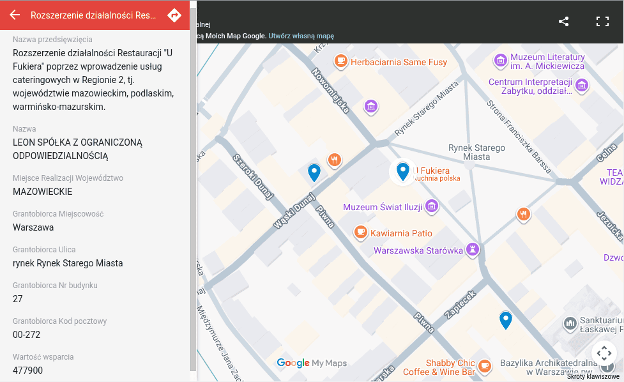Click the orange restaurant marker above Wąski Dunaj
This screenshot has height=382, width=624.
click(334, 160)
